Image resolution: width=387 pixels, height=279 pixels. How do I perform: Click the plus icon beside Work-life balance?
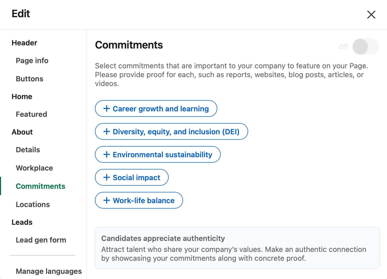[106, 200]
